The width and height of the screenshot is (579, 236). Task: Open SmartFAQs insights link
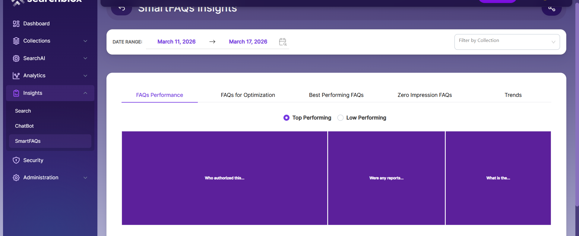click(50, 141)
